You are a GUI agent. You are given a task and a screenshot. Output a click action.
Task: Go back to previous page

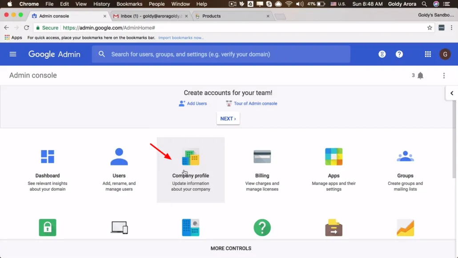pyautogui.click(x=6, y=28)
